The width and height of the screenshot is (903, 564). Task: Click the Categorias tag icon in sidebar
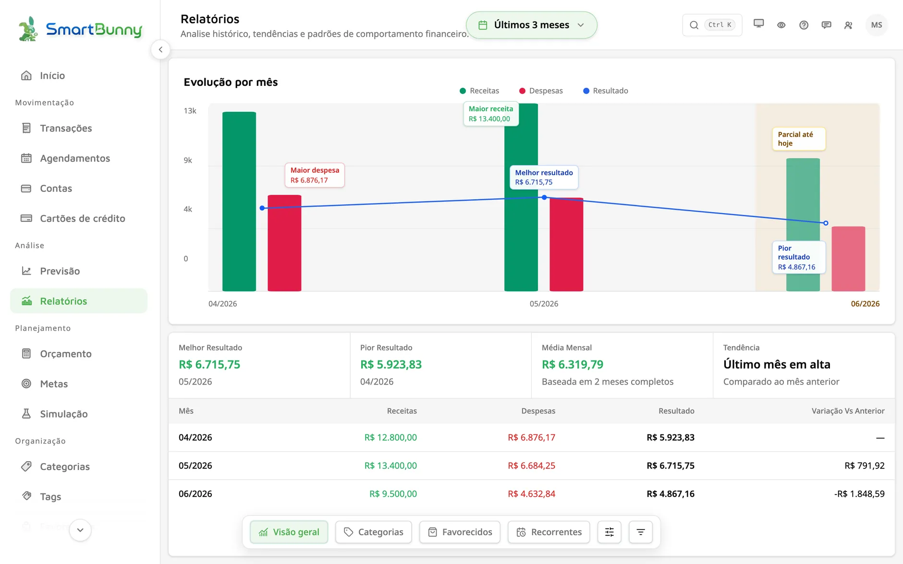point(26,467)
